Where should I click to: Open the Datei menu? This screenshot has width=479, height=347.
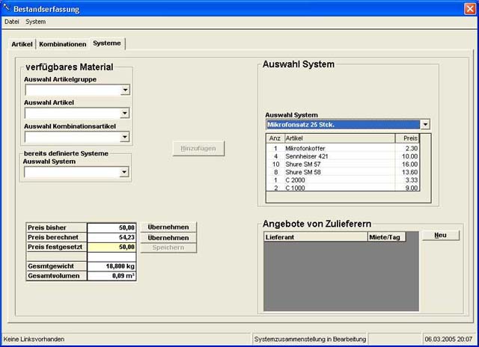(x=12, y=22)
